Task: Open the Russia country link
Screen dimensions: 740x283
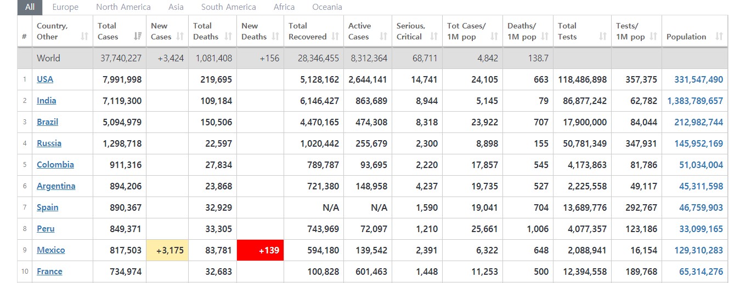Action: pos(49,143)
